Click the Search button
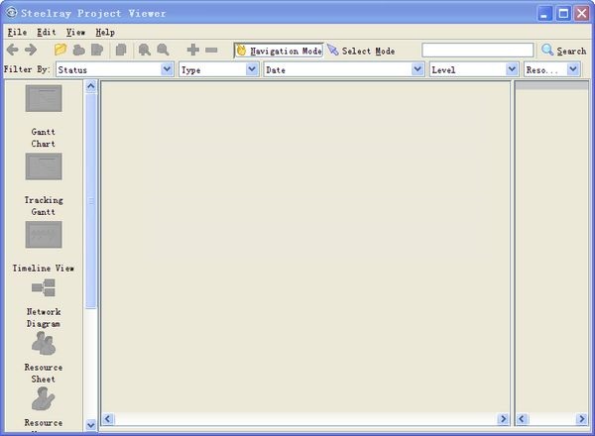The height and width of the screenshot is (436, 595). coord(563,51)
